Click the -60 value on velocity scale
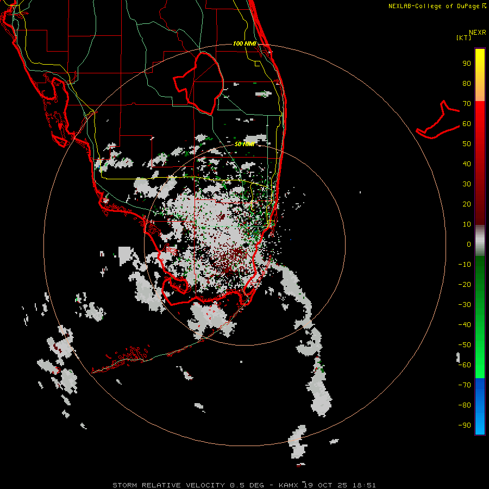The height and width of the screenshot is (489, 489). click(465, 365)
